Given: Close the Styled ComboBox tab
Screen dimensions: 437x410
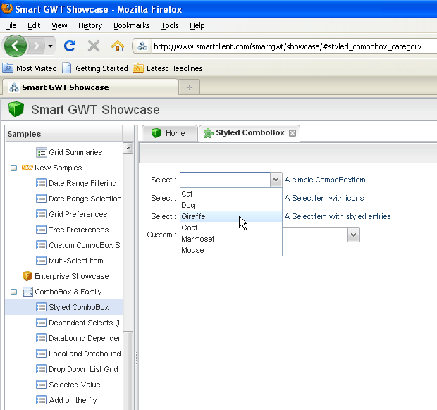Looking at the screenshot, I should click(293, 133).
